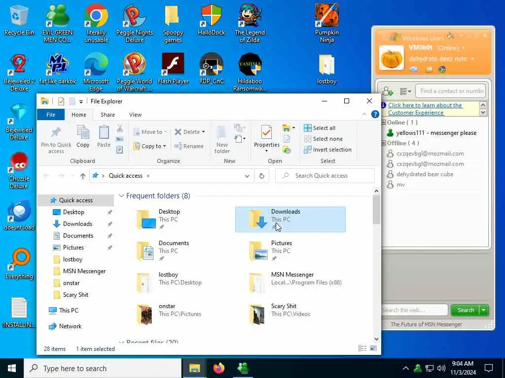Click the Find a contact field in Messenger
505x378 pixels.
tap(450, 91)
